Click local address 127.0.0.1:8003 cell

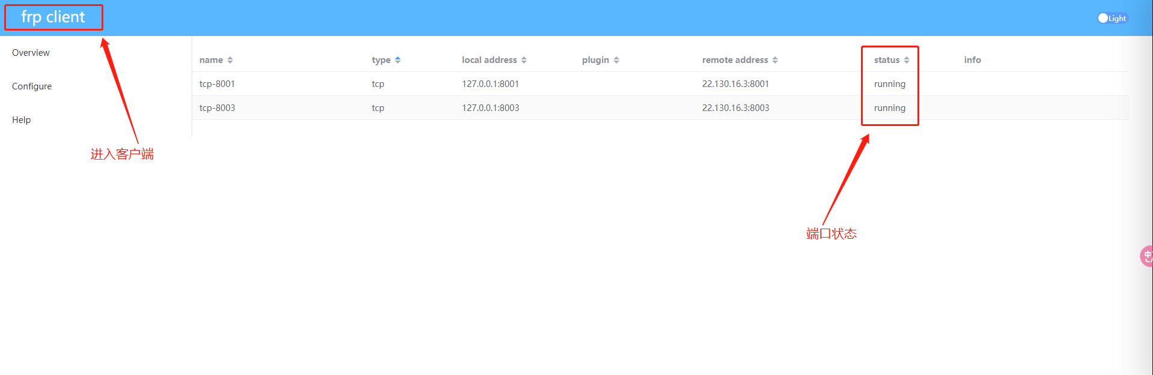point(490,108)
